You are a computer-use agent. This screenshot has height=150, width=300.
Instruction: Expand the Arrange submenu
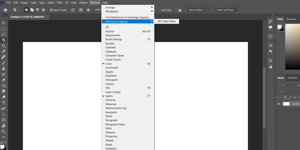128,7
